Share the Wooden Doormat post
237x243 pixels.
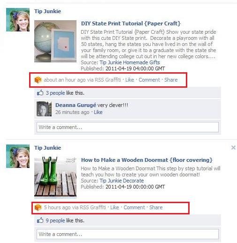156,207
